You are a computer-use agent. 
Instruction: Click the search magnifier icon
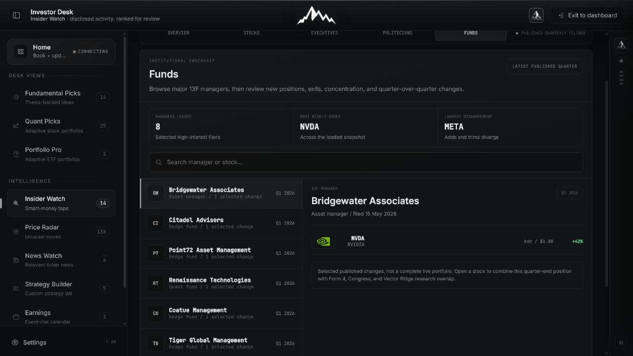159,162
